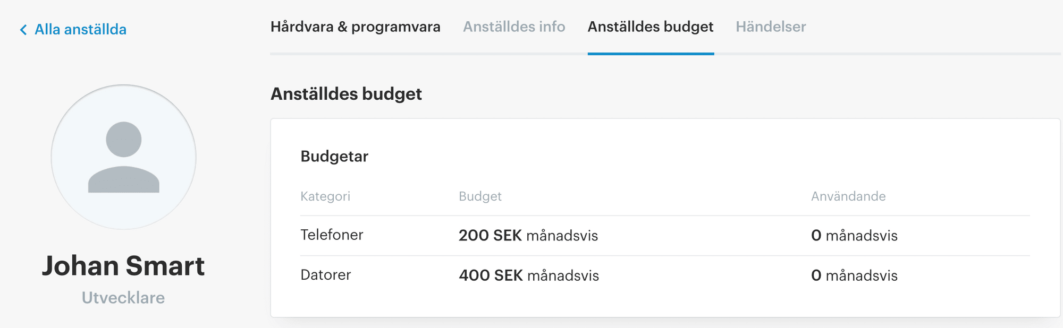This screenshot has width=1063, height=328.
Task: Click the Johan Smart name heading
Action: click(x=123, y=265)
